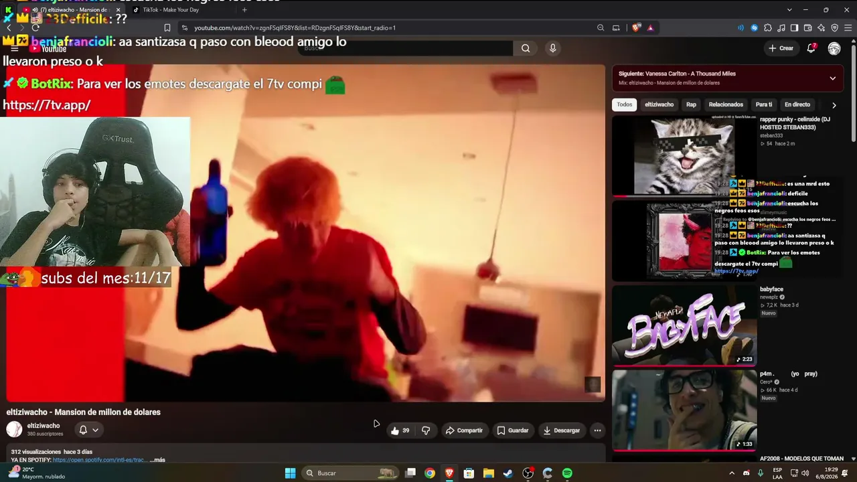Open File Explorer from the taskbar

pyautogui.click(x=489, y=473)
